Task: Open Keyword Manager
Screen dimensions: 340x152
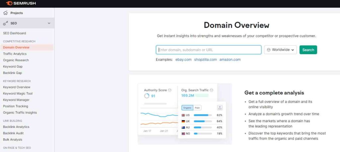Action: (x=16, y=100)
